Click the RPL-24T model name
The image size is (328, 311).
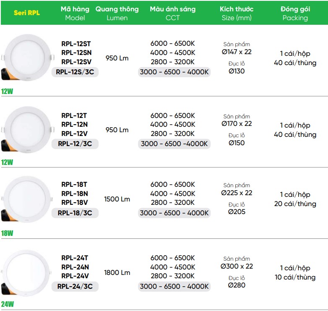[x=75, y=258]
